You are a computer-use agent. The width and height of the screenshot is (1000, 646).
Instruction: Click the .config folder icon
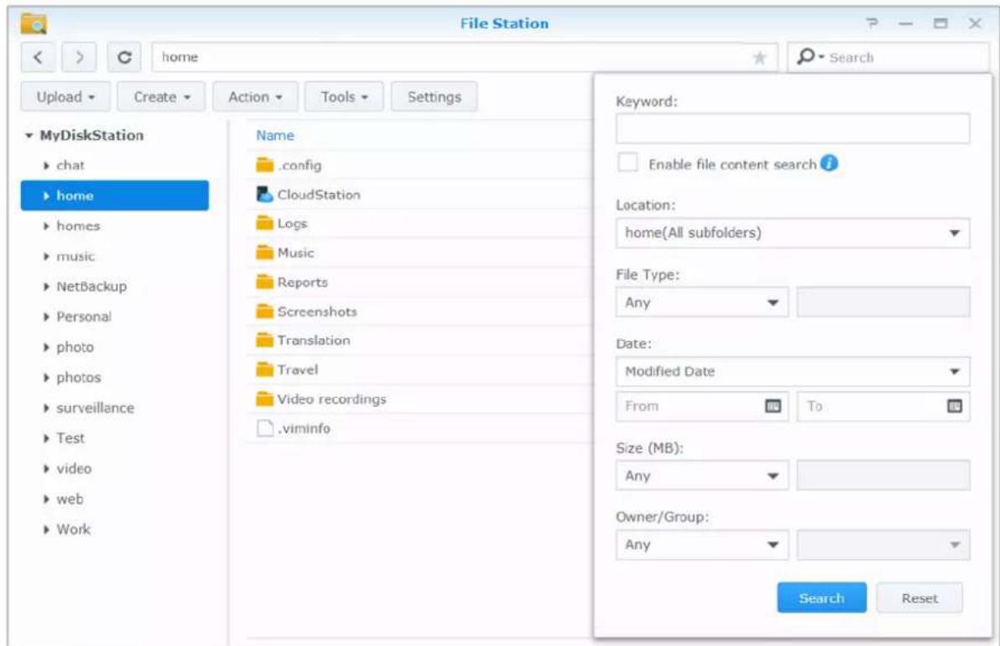point(264,165)
